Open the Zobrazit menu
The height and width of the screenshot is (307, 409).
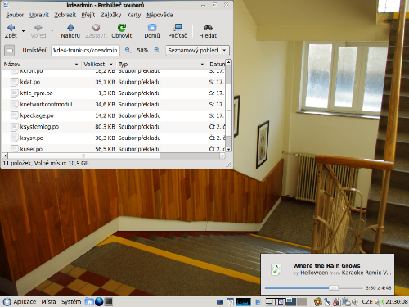pos(65,15)
